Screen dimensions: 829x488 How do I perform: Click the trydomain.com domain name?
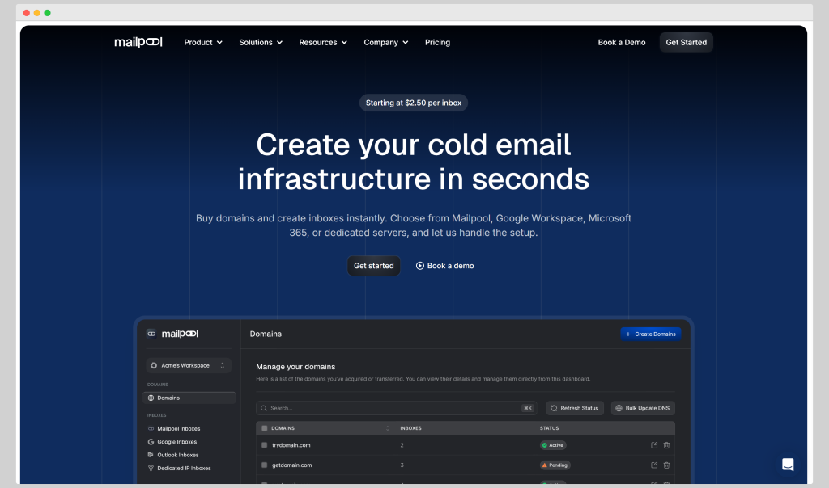(x=291, y=445)
